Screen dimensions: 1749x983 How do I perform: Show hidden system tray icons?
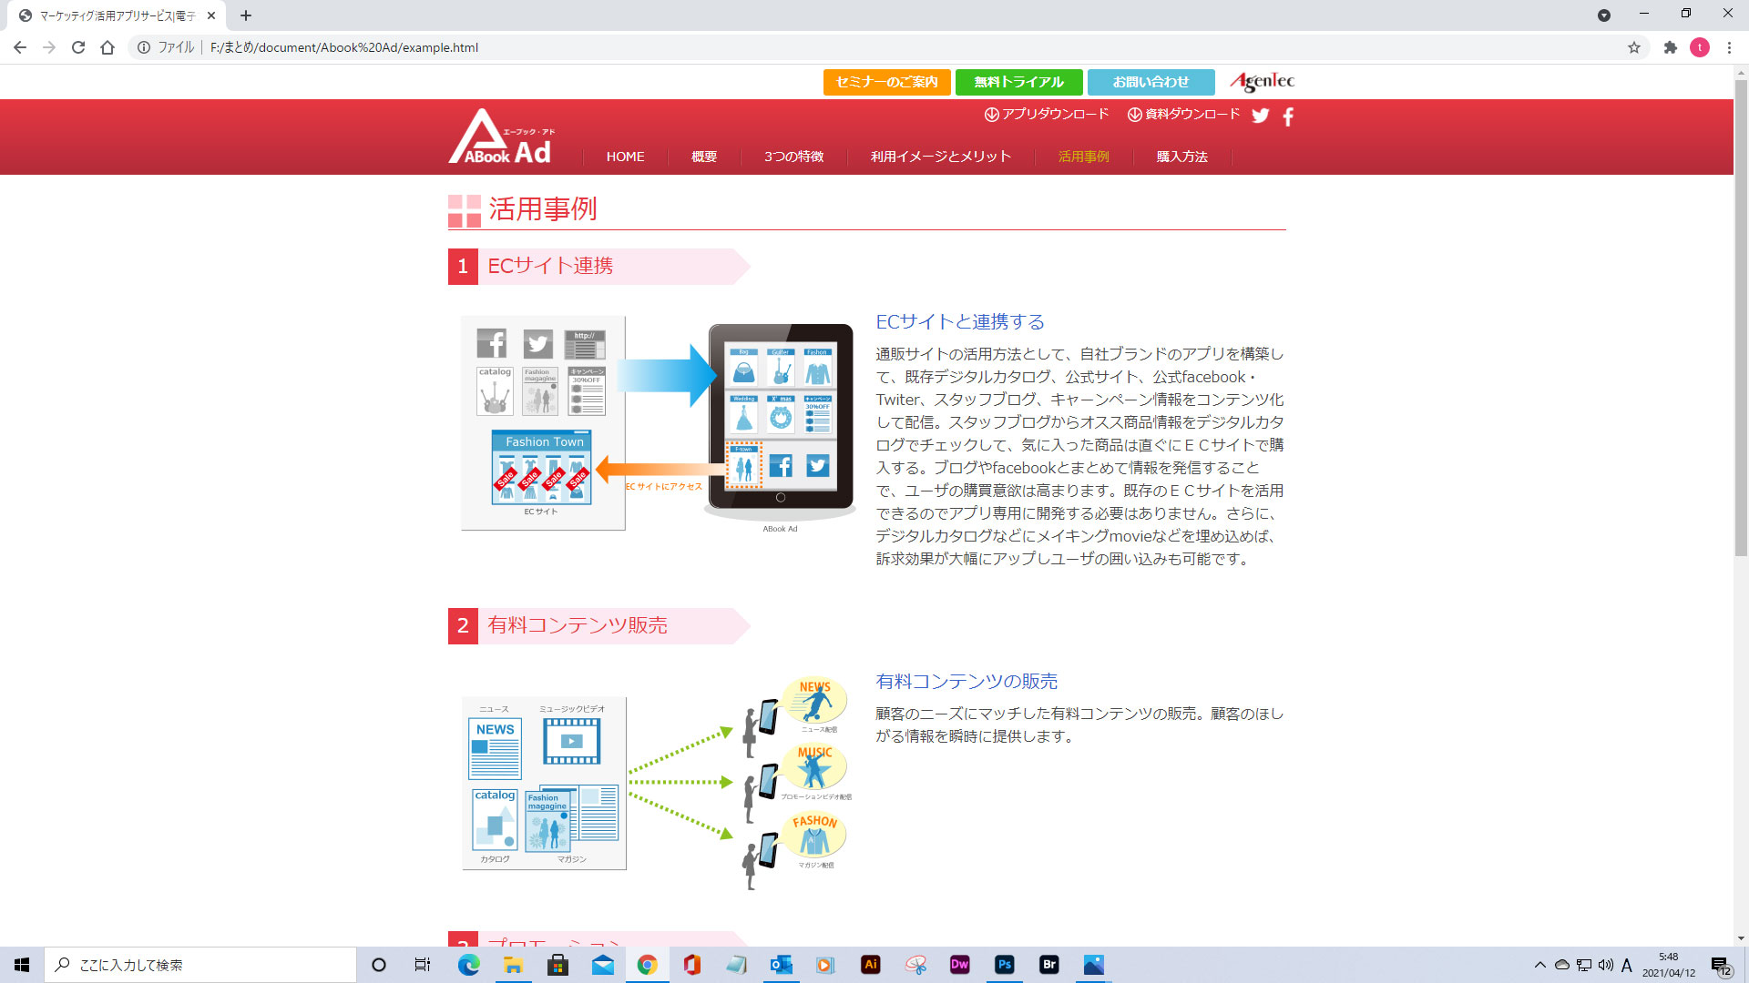(1539, 965)
